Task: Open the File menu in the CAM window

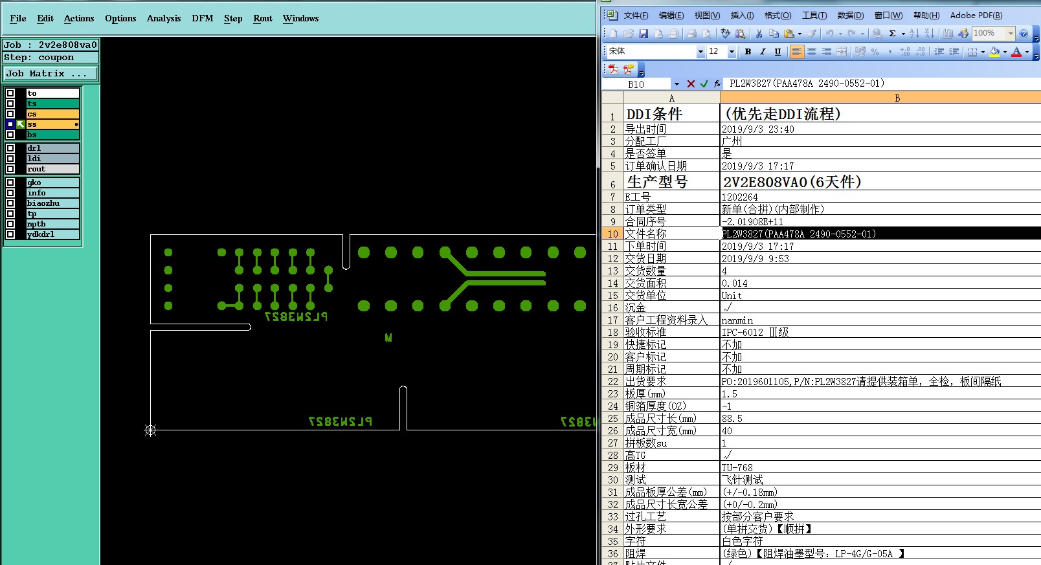Action: [18, 19]
